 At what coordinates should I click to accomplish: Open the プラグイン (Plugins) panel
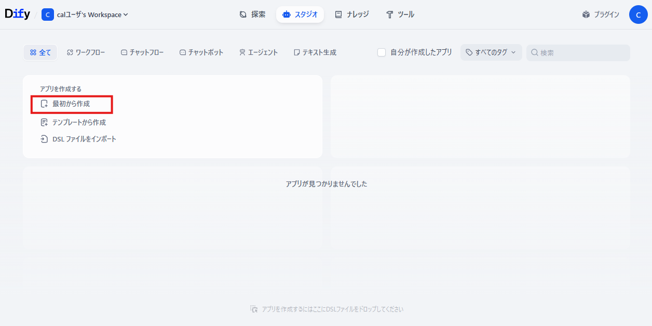click(601, 15)
